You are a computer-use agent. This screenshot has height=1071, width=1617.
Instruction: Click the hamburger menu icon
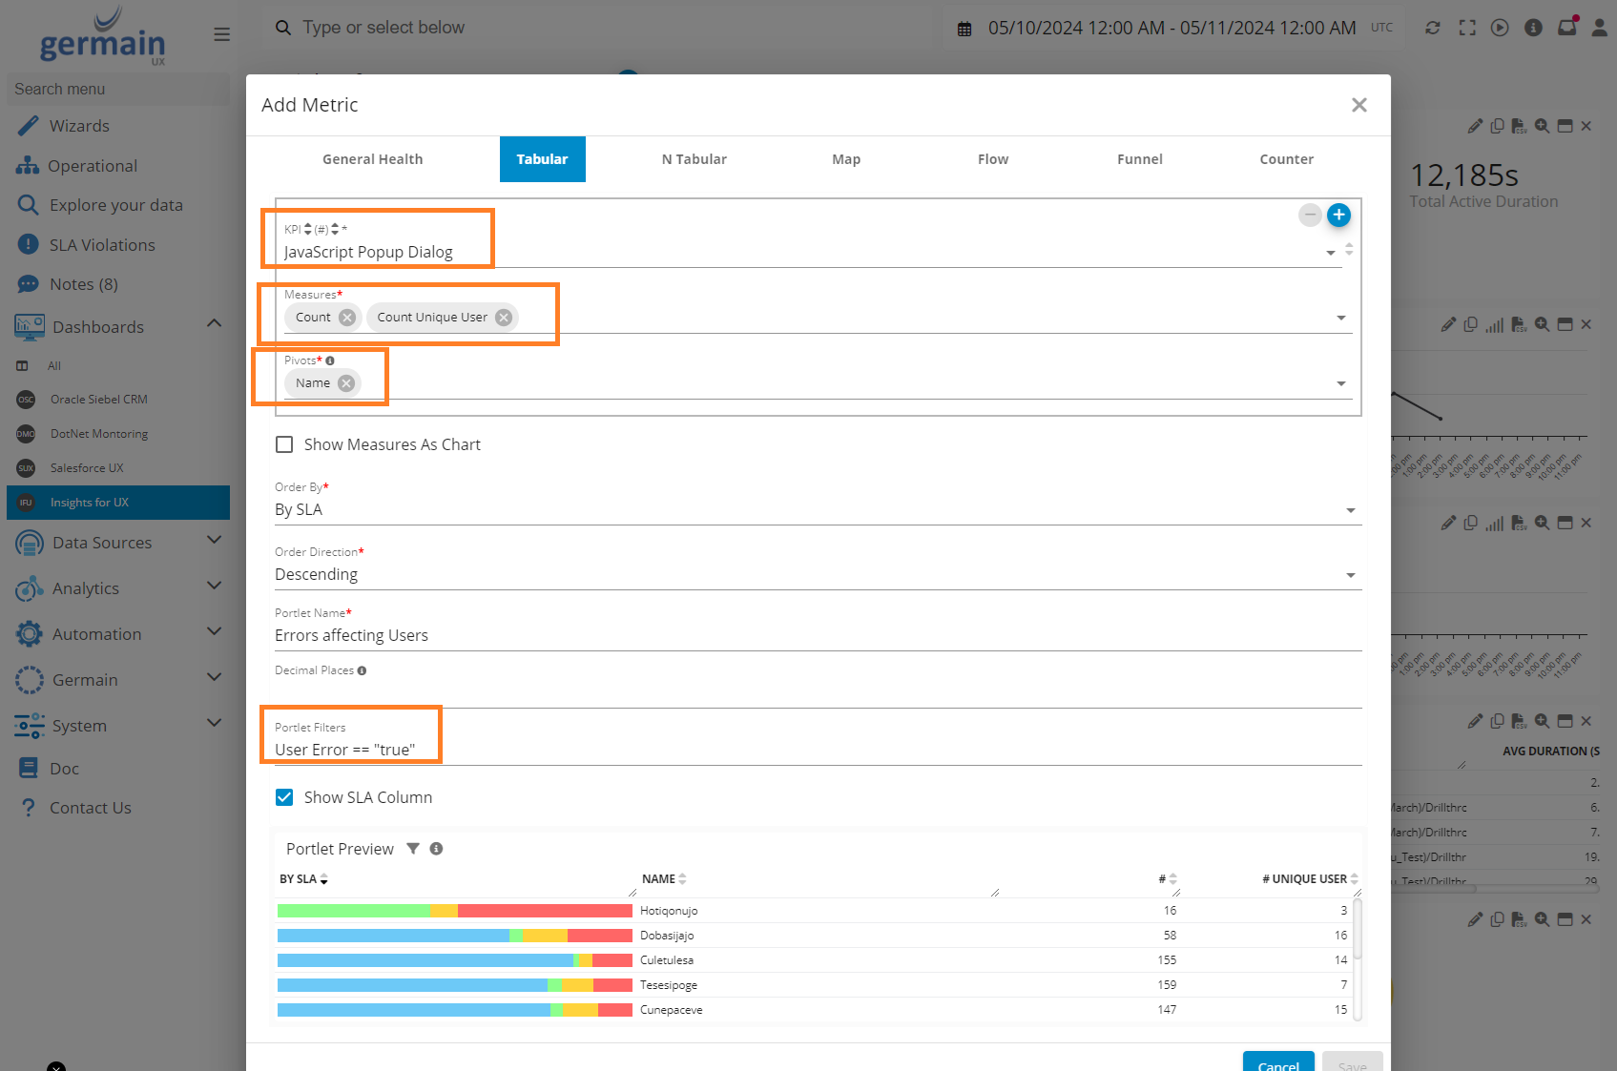tap(222, 34)
